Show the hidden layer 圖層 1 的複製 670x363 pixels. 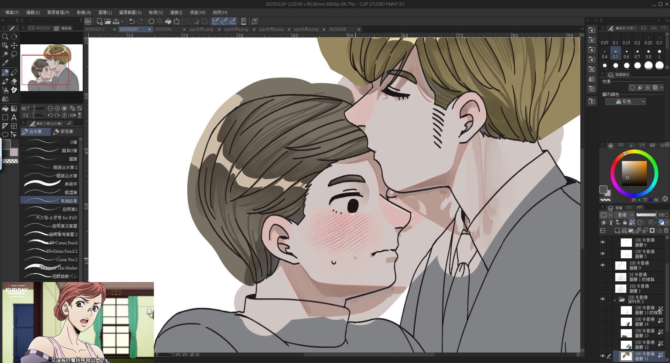(603, 277)
